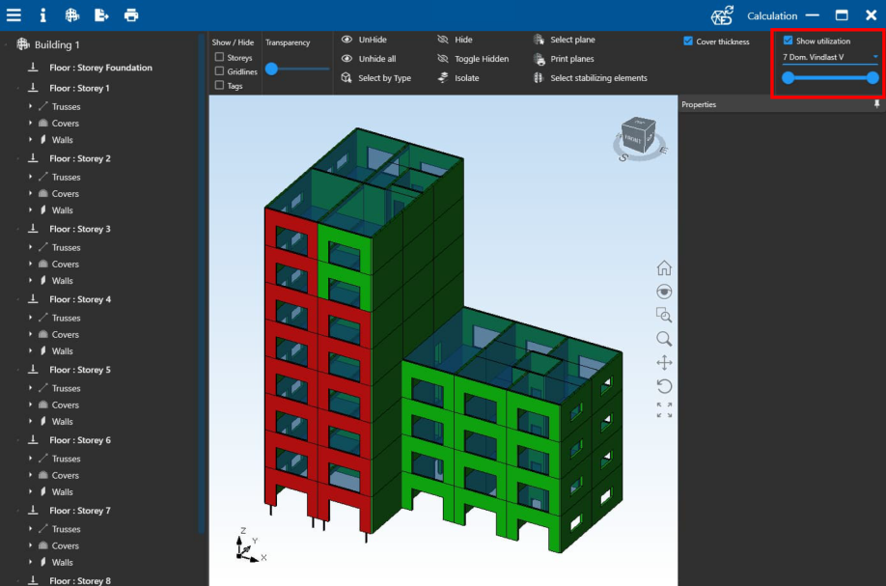The height and width of the screenshot is (586, 886).
Task: Click the orbit eye view icon
Action: point(664,292)
